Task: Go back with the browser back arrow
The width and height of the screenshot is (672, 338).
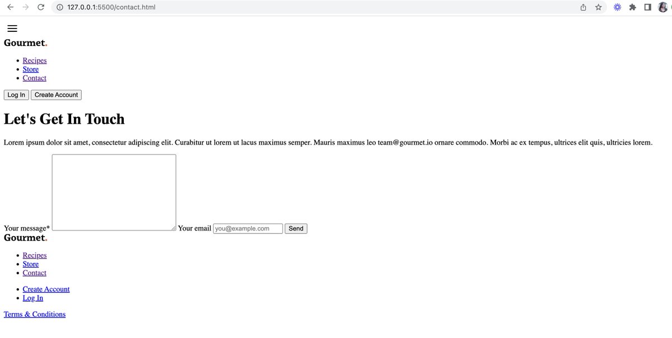Action: [10, 7]
